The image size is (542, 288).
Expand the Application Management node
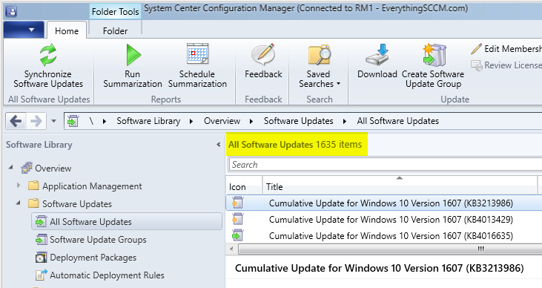pos(19,186)
